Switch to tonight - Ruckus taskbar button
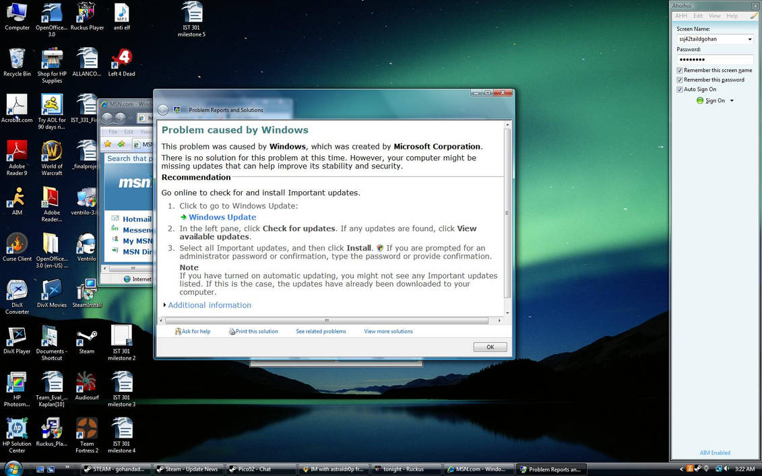This screenshot has width=762, height=476. coord(406,469)
